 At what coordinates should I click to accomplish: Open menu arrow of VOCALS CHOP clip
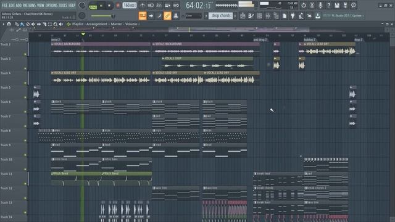(163, 59)
